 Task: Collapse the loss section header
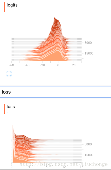point(55,92)
